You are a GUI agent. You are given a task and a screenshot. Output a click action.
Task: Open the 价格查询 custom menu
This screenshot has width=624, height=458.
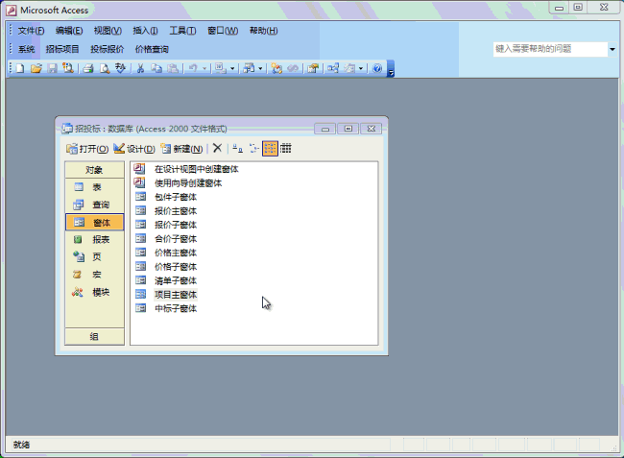coord(152,49)
